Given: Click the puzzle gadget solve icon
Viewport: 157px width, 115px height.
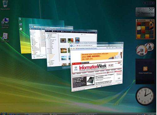Looking at the screenshot, I should (x=153, y=20).
